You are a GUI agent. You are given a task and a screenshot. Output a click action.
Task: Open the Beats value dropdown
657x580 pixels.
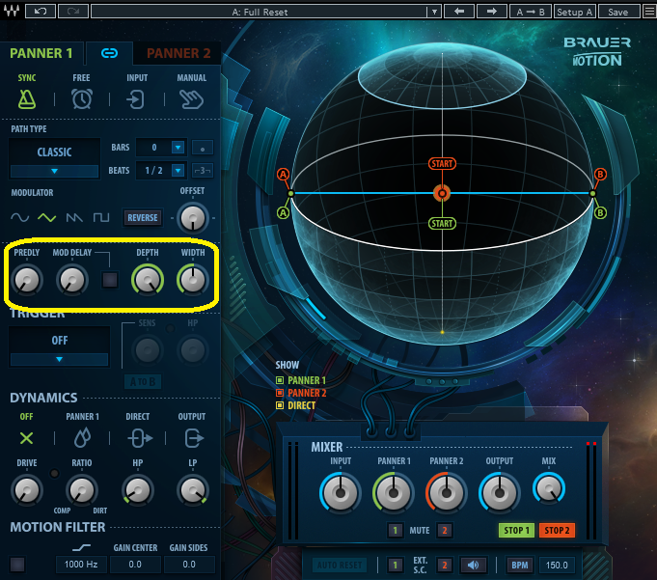tap(178, 171)
